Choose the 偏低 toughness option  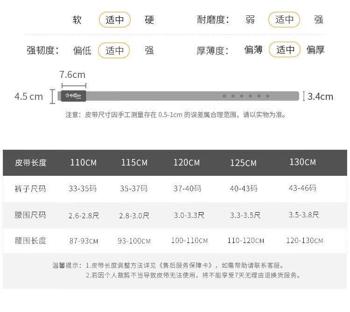pos(82,50)
